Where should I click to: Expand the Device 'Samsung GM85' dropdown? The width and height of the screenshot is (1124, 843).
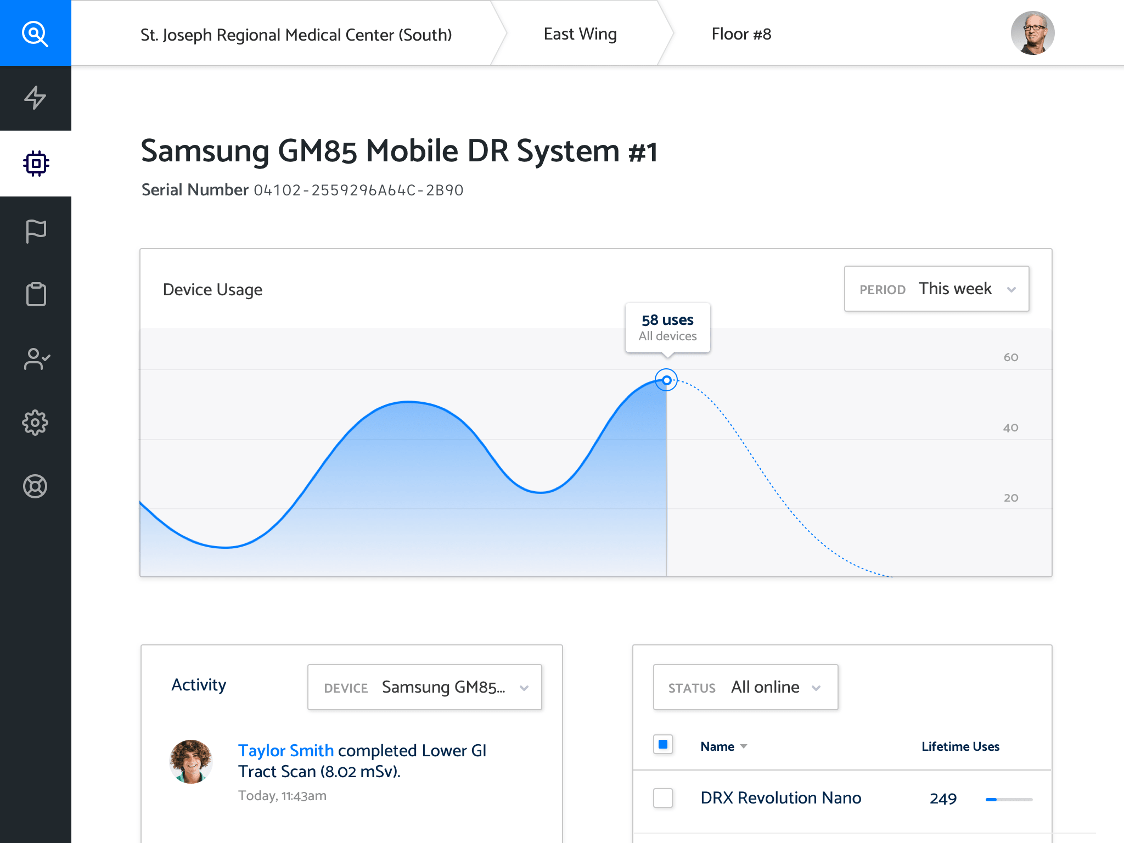click(x=424, y=687)
